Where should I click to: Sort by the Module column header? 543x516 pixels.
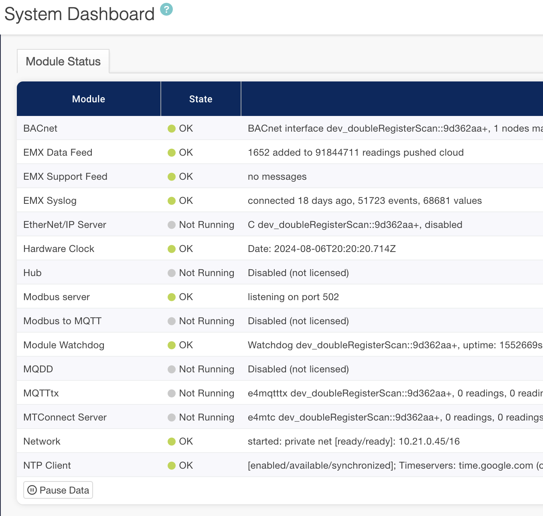pos(88,99)
